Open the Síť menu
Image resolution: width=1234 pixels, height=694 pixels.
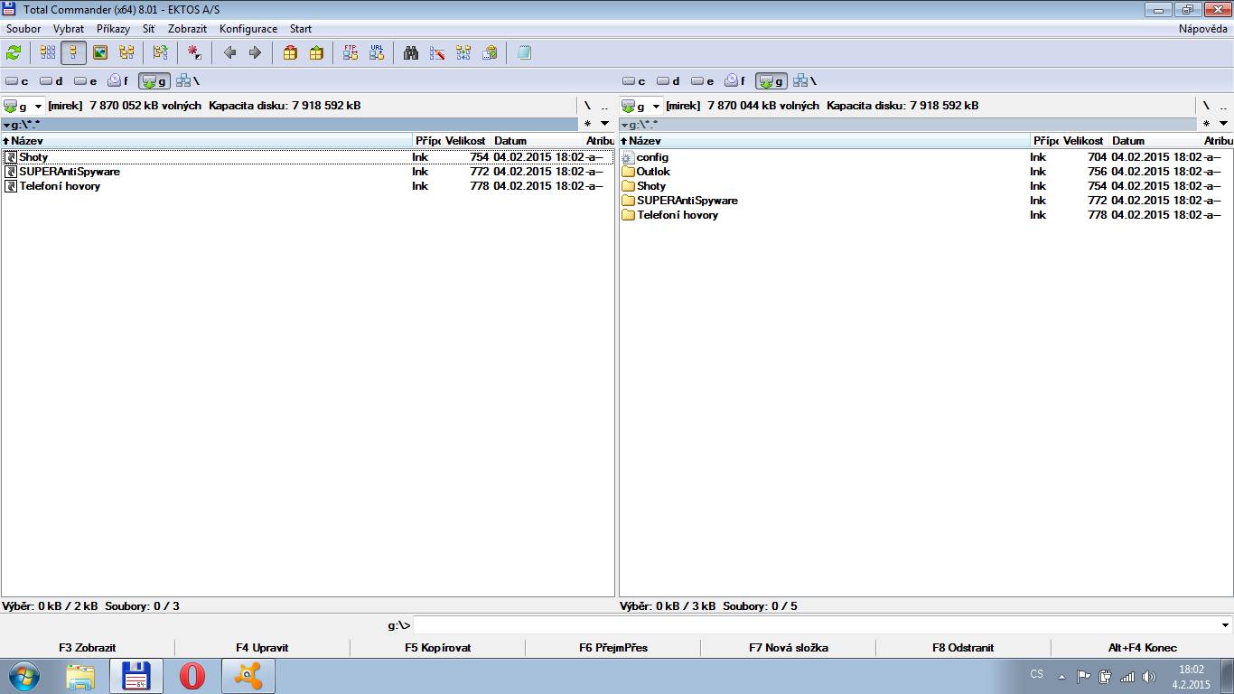coord(149,29)
